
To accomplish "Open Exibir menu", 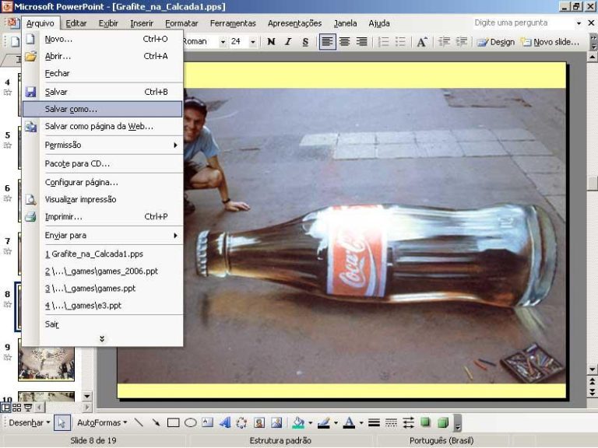I will [x=108, y=23].
